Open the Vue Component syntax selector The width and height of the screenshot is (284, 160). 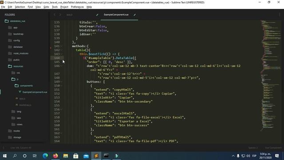coord(273,148)
